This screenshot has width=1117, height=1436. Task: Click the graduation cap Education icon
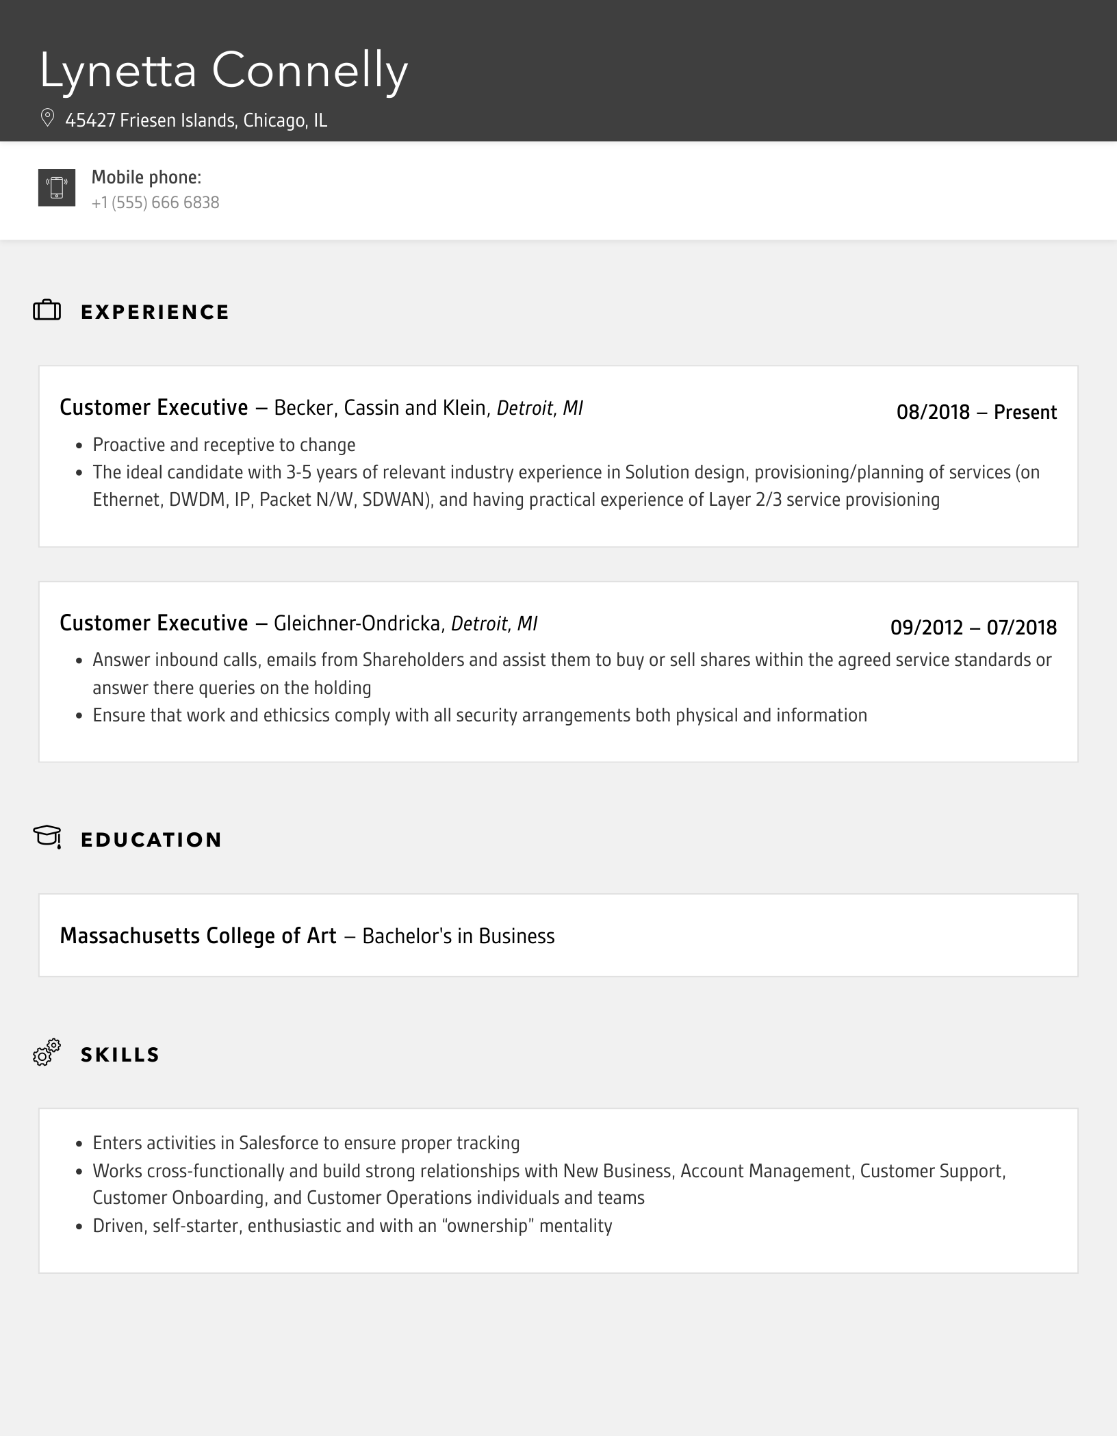click(x=47, y=836)
